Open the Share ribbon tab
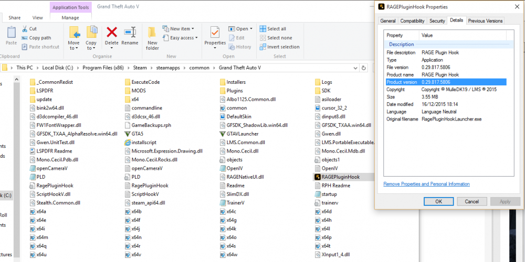Image resolution: width=525 pixels, height=262 pixels. (x=14, y=18)
